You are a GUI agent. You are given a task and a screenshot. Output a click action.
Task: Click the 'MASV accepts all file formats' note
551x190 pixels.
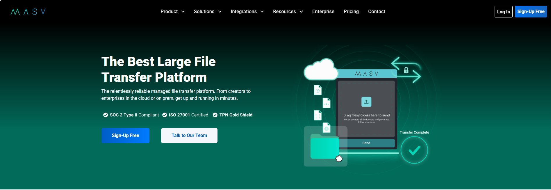pyautogui.click(x=366, y=121)
